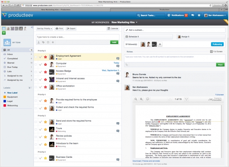This screenshot has height=167, width=229.
Task: Tick checkbox for Access Badge
Action: 36,72
